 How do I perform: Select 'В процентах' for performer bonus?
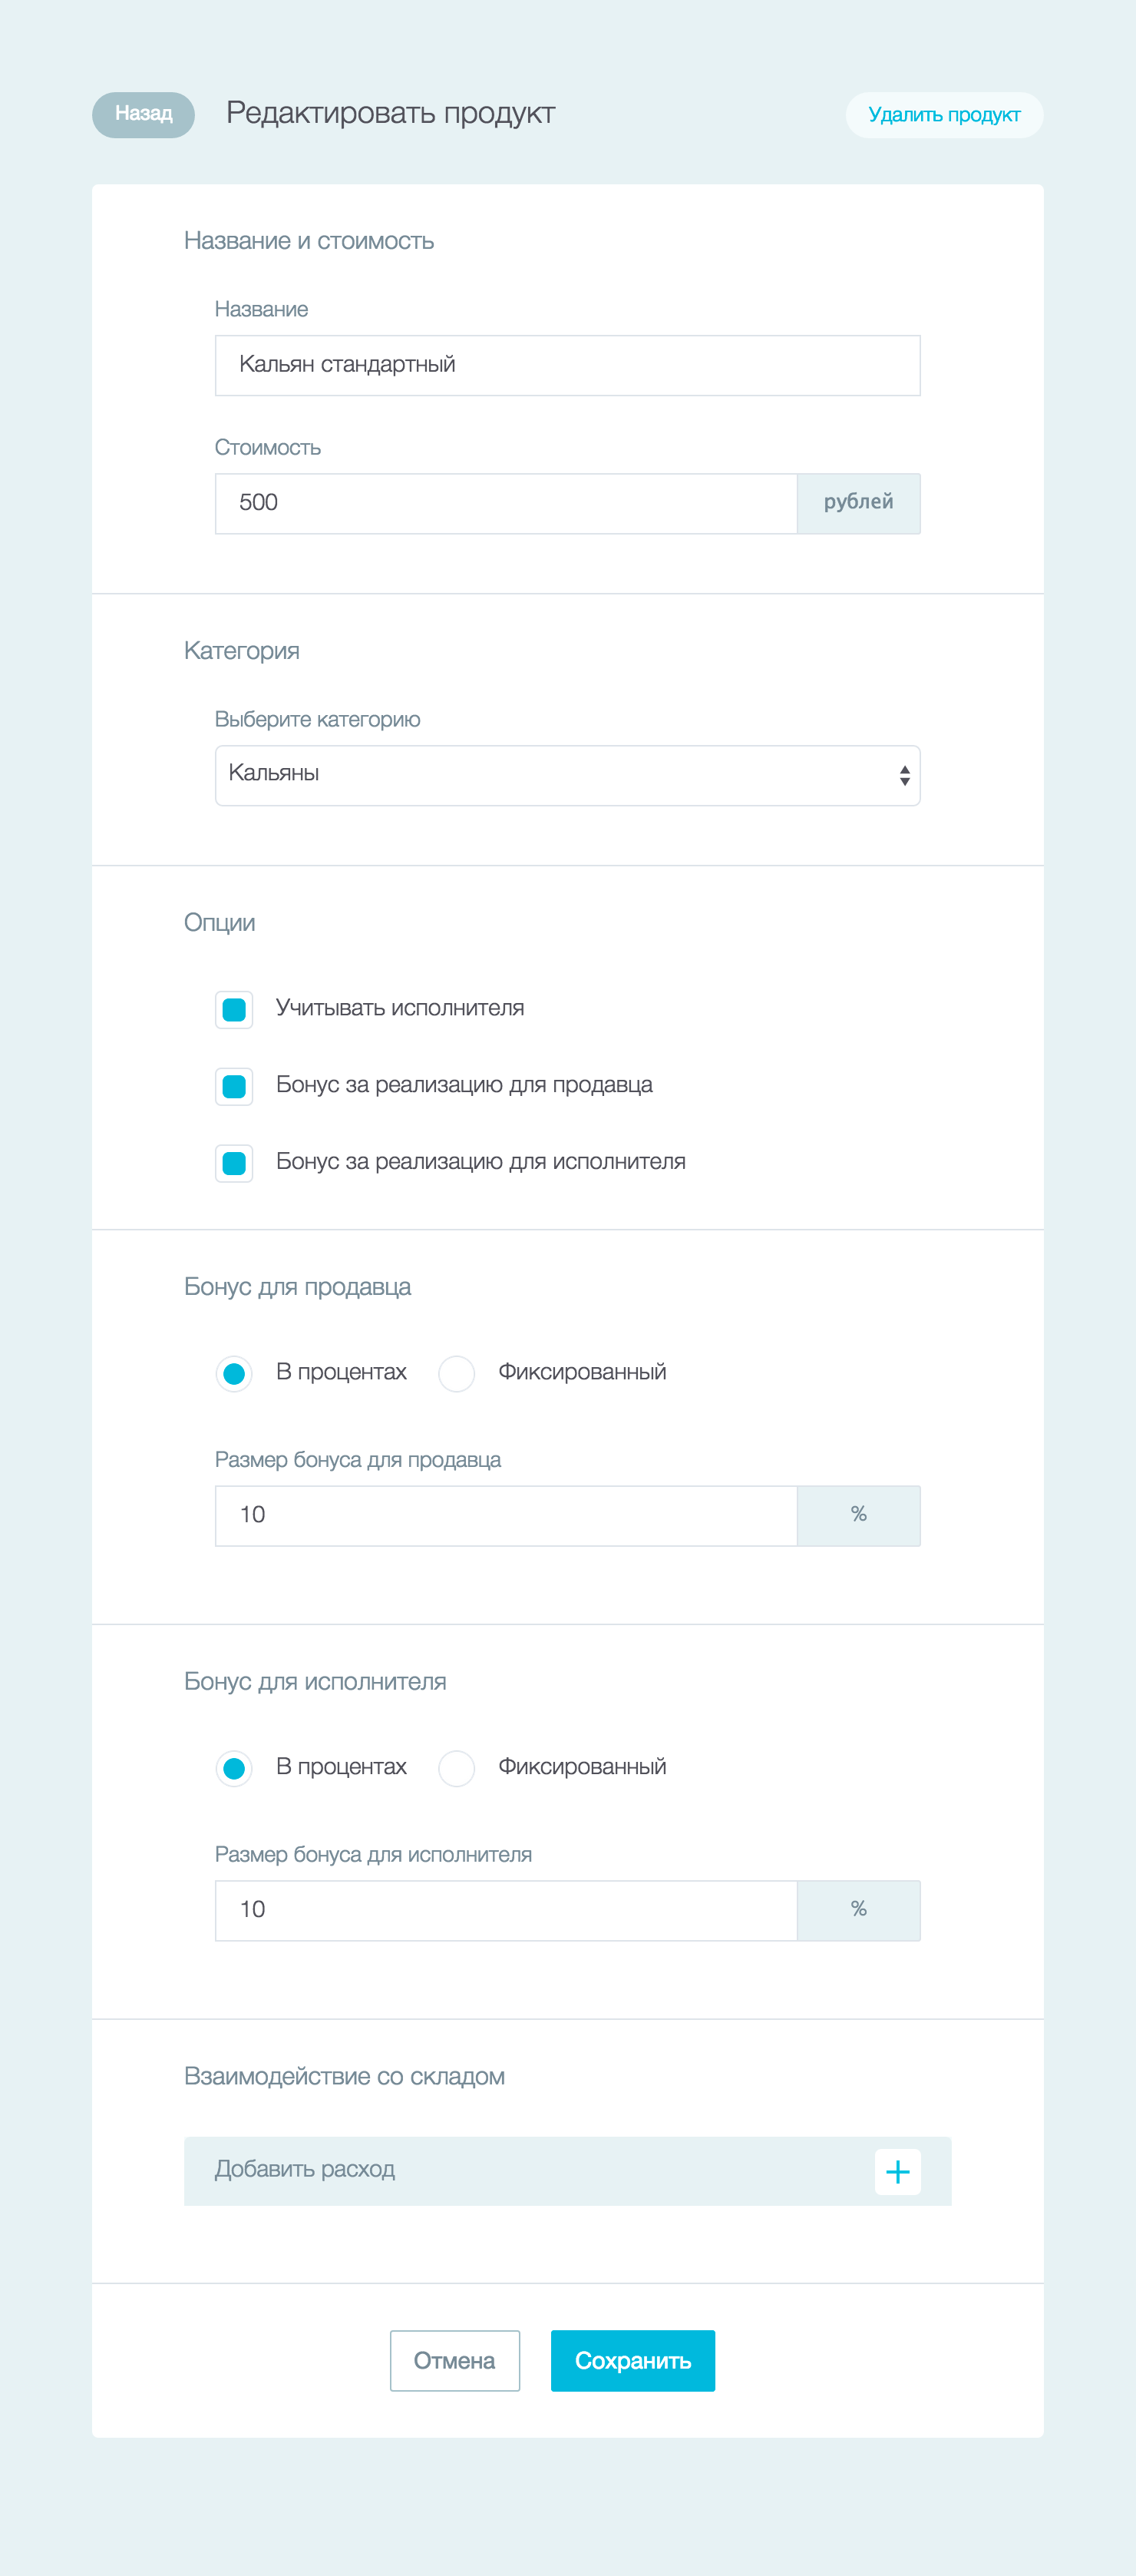[x=234, y=1768]
